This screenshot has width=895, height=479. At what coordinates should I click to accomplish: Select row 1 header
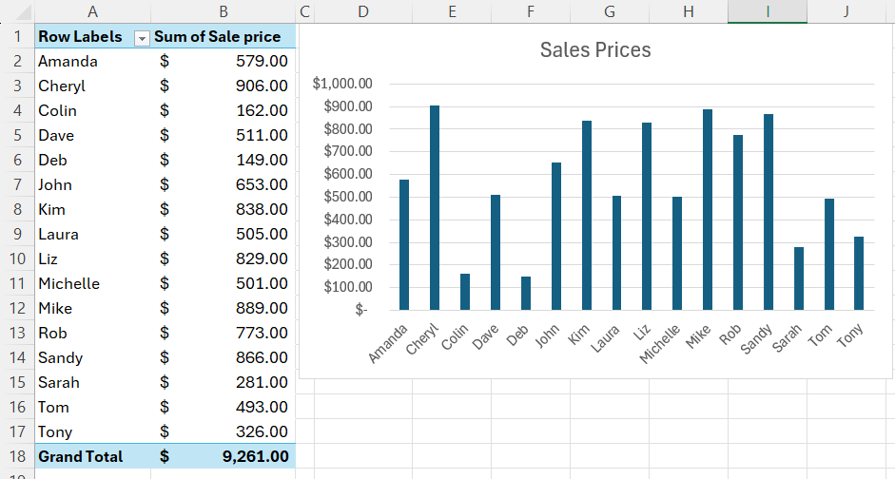[x=17, y=36]
